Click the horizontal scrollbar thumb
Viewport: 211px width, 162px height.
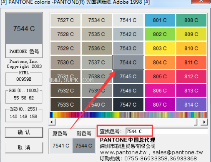pos(196,122)
